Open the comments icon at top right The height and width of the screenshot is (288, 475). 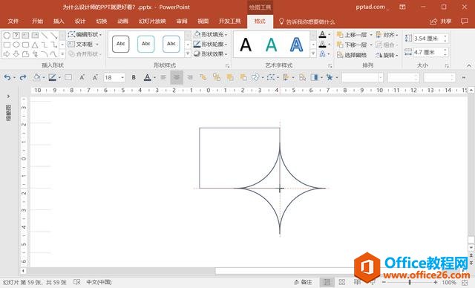click(x=464, y=22)
